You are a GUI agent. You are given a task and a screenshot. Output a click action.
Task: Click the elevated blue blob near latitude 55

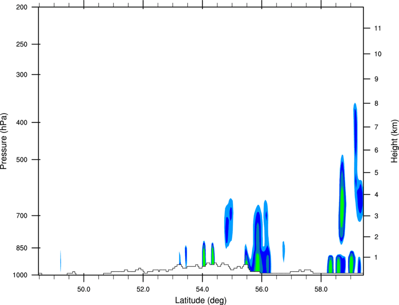coord(229,223)
